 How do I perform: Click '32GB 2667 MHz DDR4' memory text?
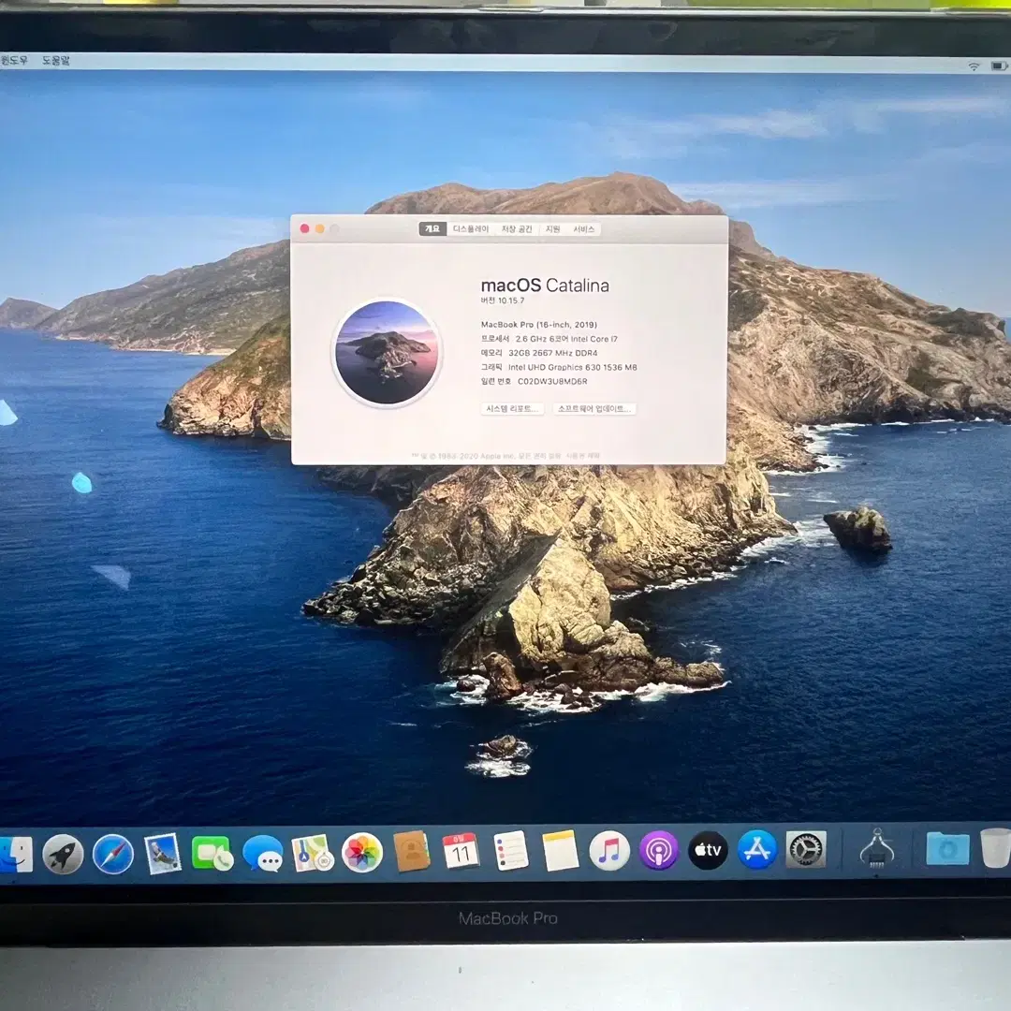552,353
